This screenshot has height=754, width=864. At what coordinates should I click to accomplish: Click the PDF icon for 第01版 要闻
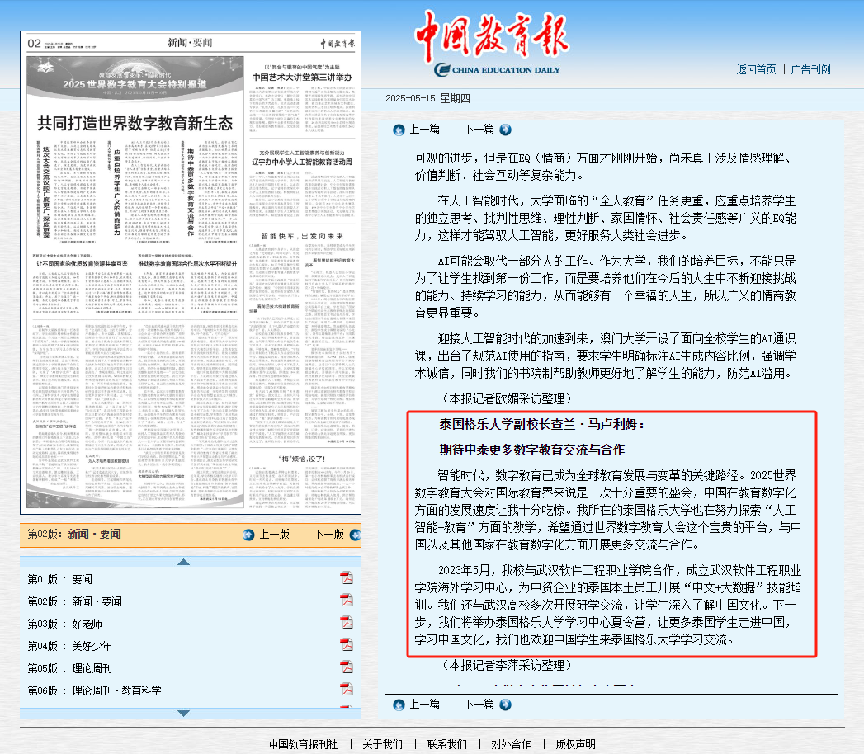coord(347,577)
